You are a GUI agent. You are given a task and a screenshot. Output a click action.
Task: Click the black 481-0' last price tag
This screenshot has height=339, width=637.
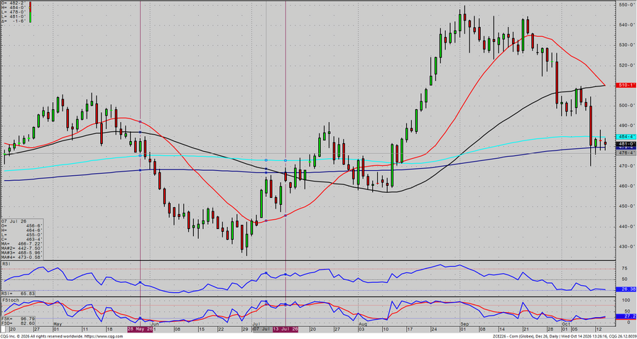click(626, 144)
